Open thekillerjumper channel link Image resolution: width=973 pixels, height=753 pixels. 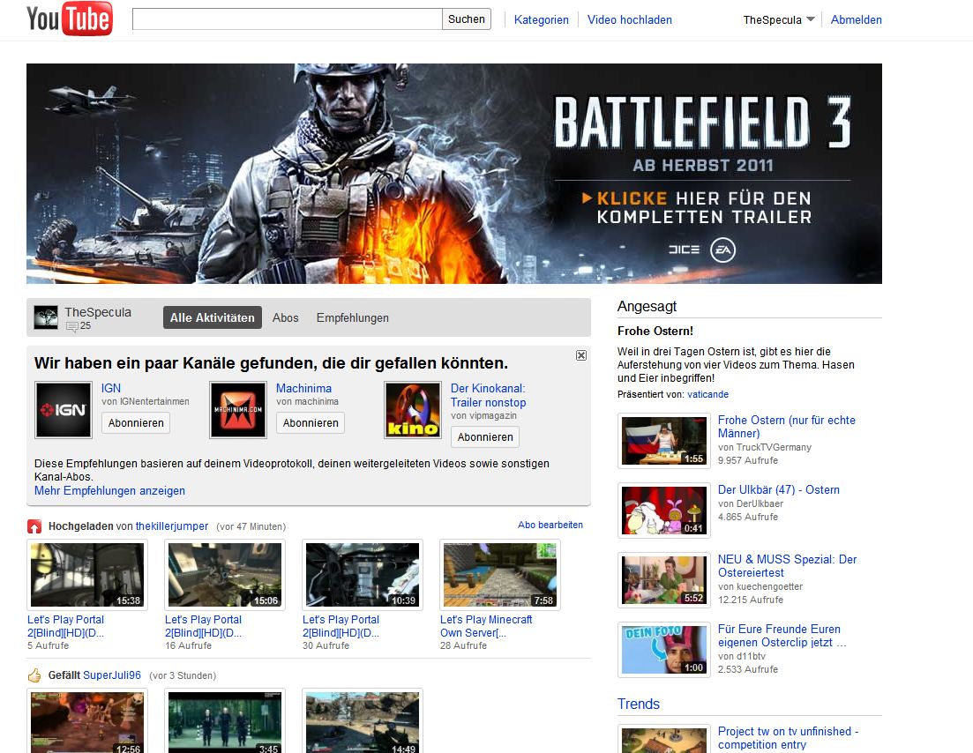coord(172,526)
